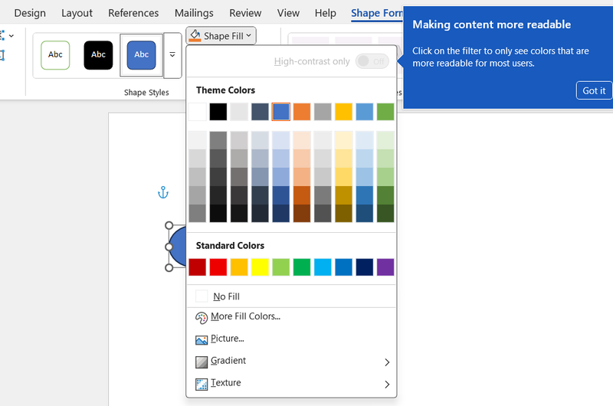Pick the light gray theme color

coord(239,112)
